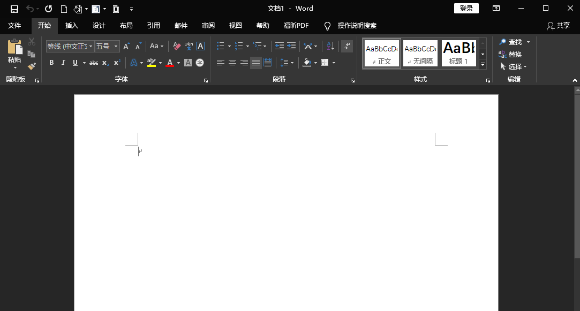Open the font size 五号 dropdown
Screen dimensions: 580x311
click(116, 47)
